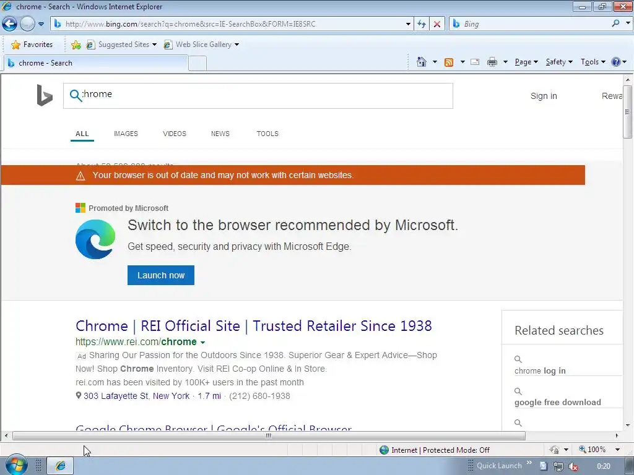Image resolution: width=634 pixels, height=475 pixels.
Task: Open the Suggested Sites dropdown
Action: coord(121,45)
